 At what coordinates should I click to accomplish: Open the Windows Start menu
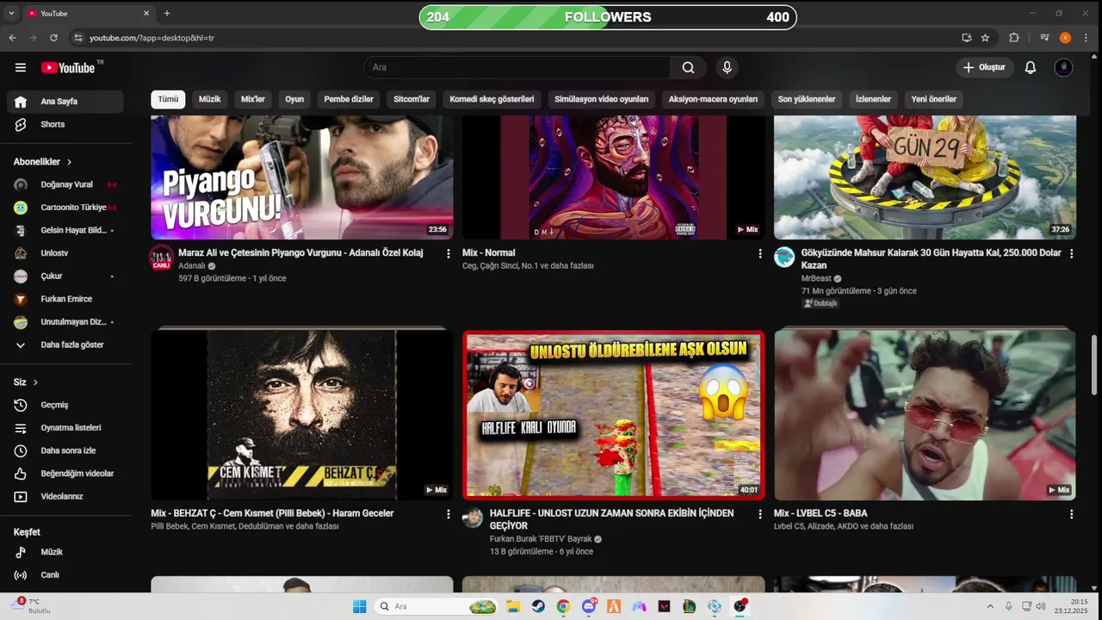(x=360, y=606)
